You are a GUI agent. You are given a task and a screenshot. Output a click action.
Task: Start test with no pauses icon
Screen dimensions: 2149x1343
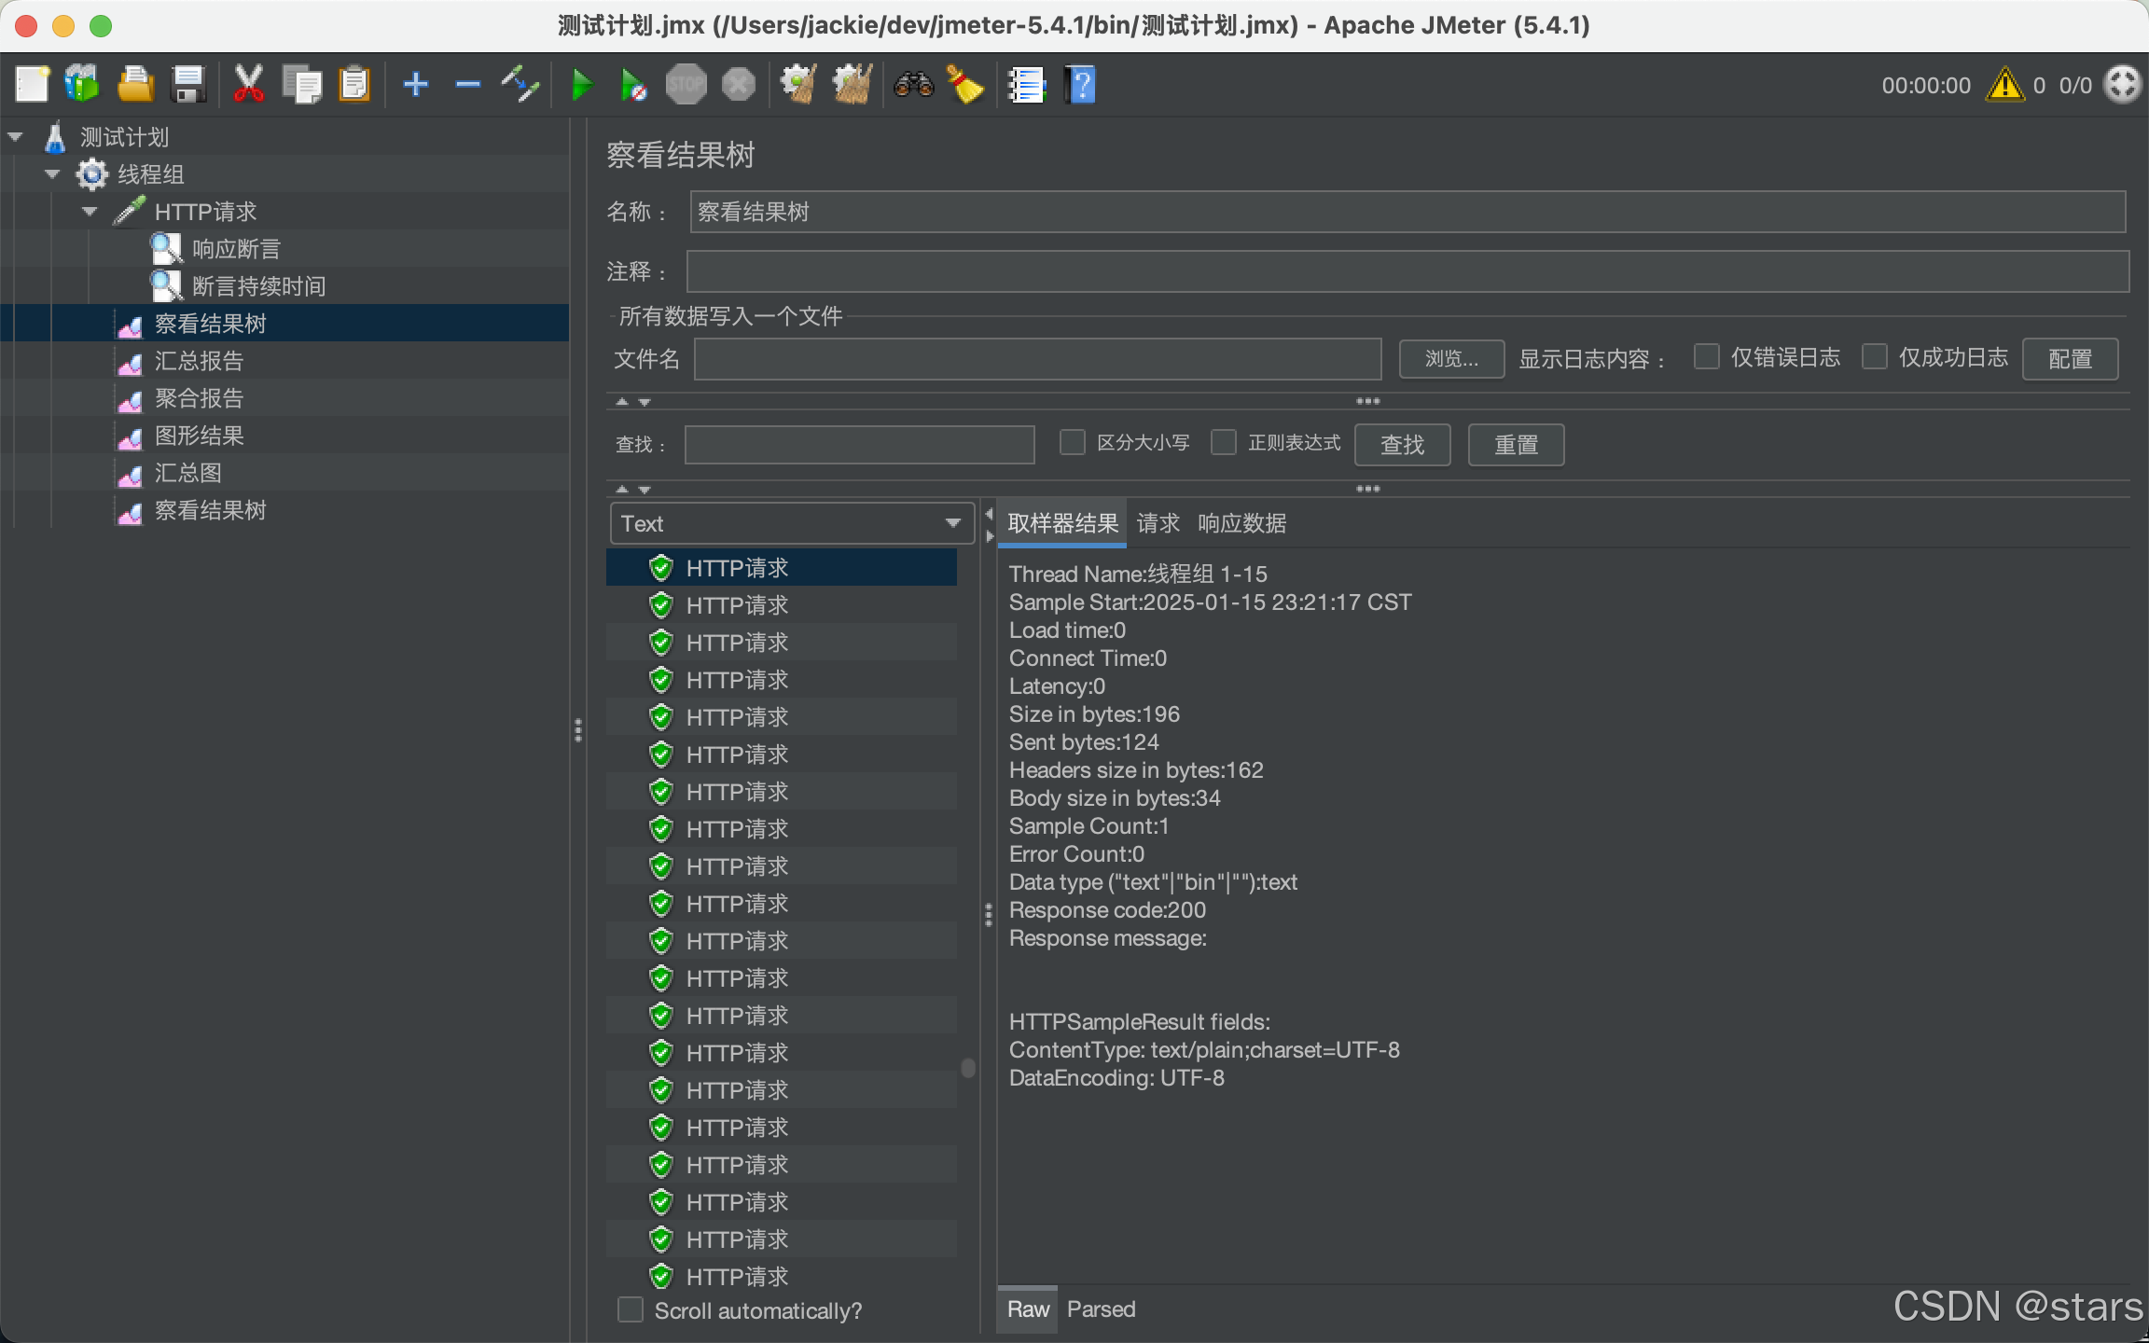pos(633,85)
